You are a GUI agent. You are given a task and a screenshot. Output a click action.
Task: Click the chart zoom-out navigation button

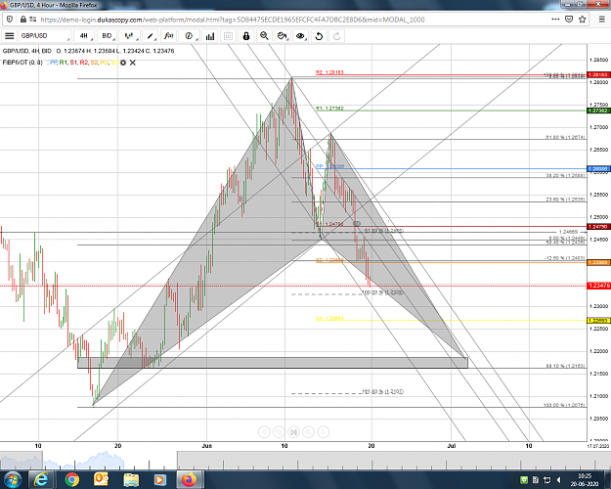279,431
